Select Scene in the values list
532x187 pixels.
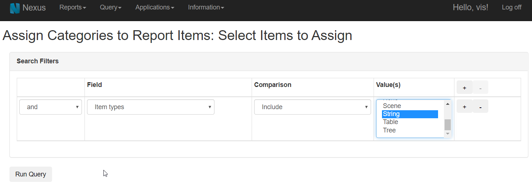[392, 106]
